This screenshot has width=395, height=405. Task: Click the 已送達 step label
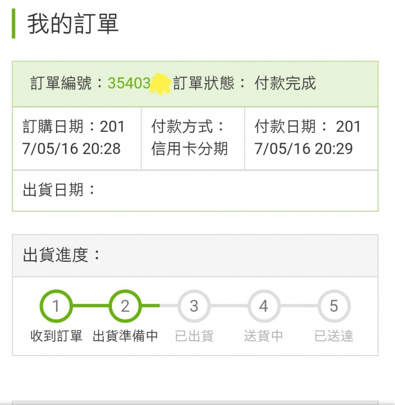point(334,336)
